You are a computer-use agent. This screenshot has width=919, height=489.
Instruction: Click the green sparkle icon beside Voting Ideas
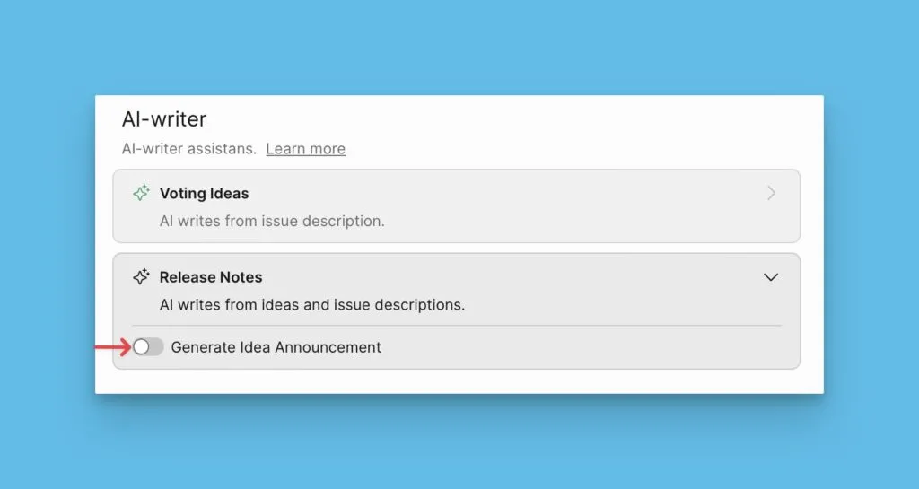tap(141, 193)
